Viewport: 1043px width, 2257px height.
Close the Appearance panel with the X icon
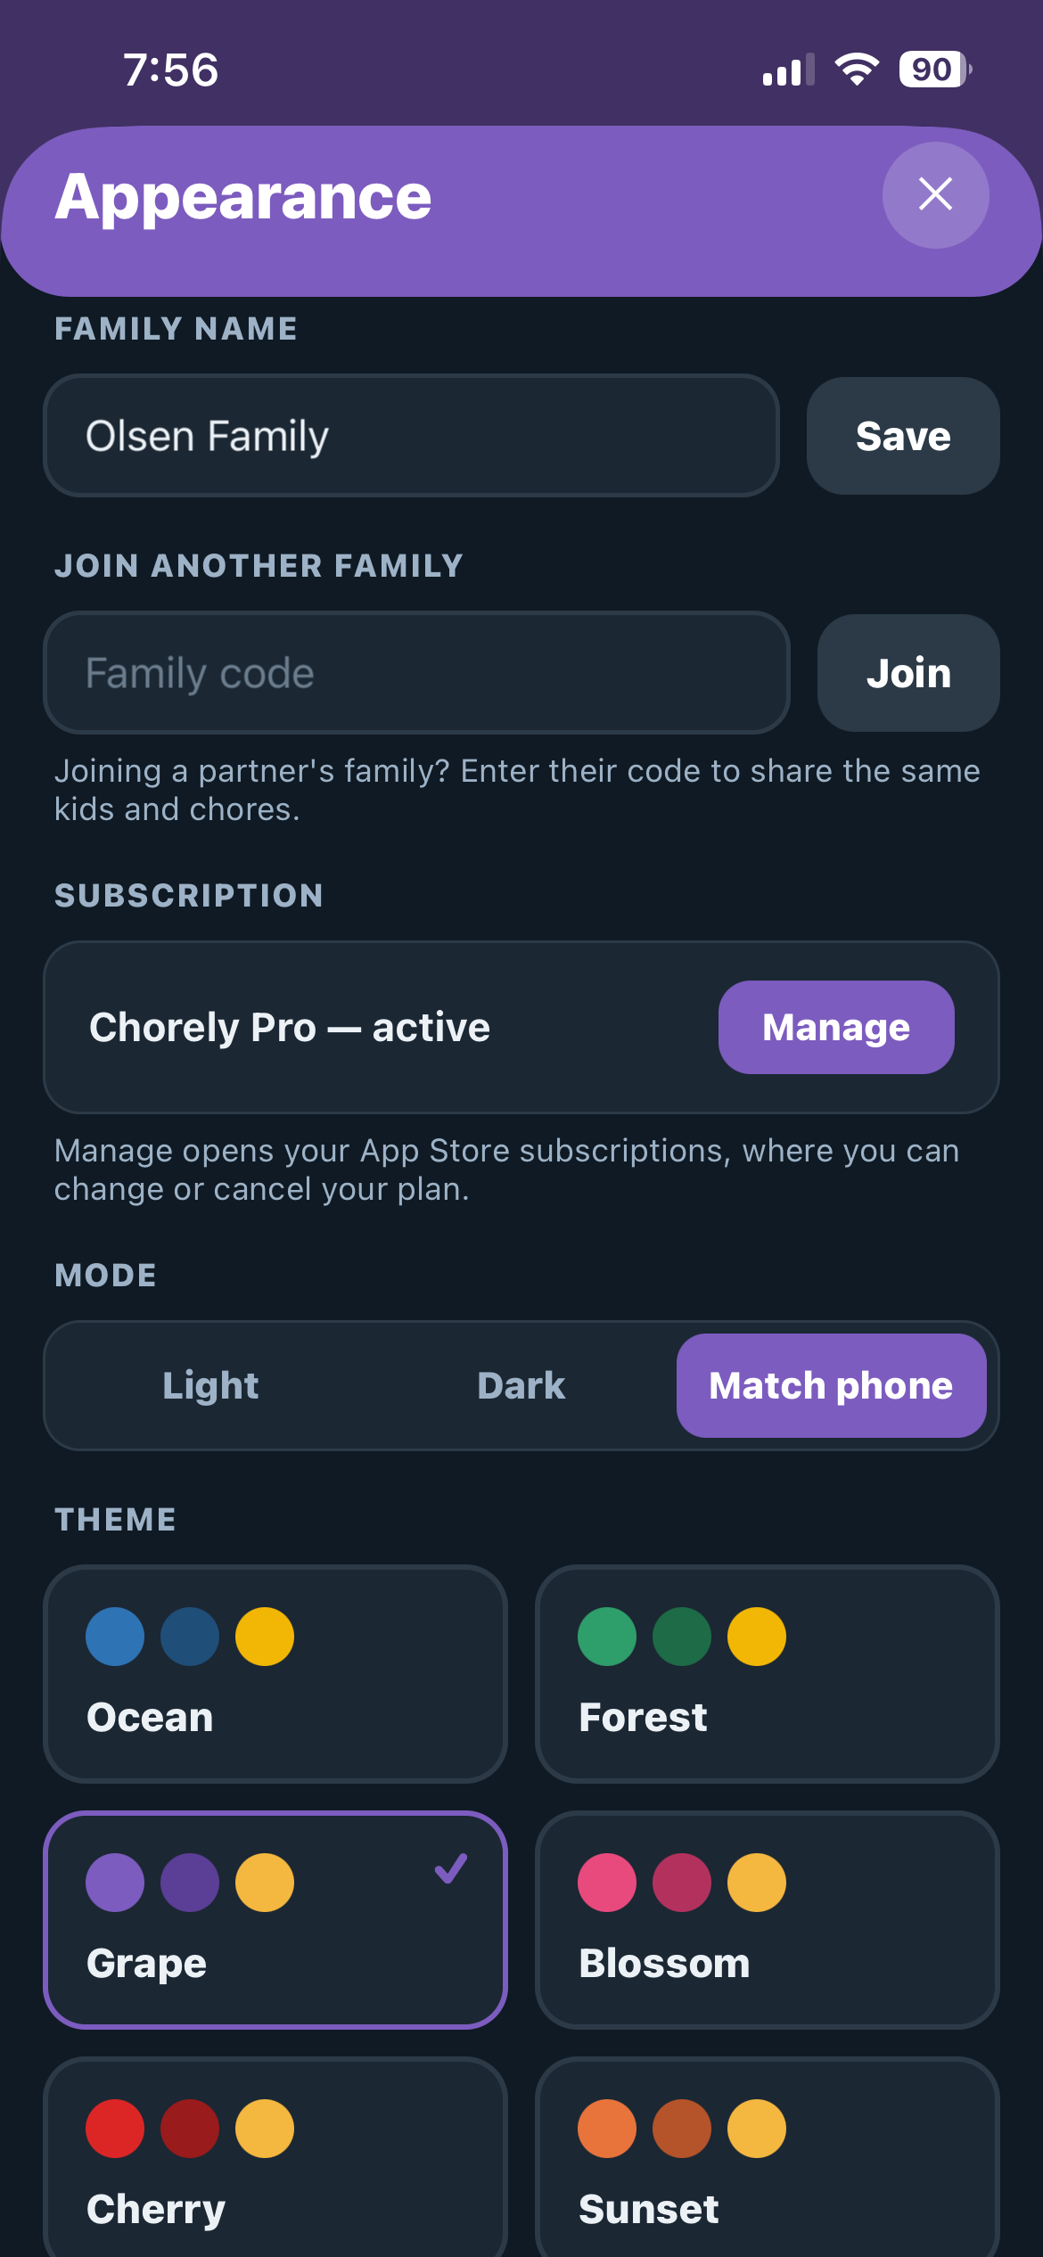(x=935, y=194)
